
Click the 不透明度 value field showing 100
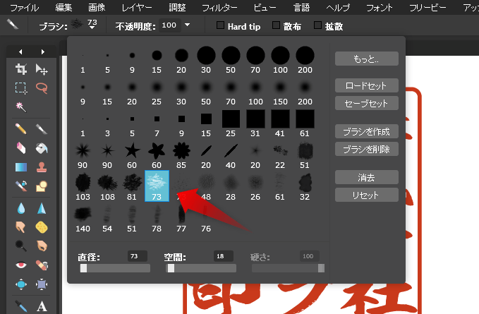pyautogui.click(x=171, y=25)
